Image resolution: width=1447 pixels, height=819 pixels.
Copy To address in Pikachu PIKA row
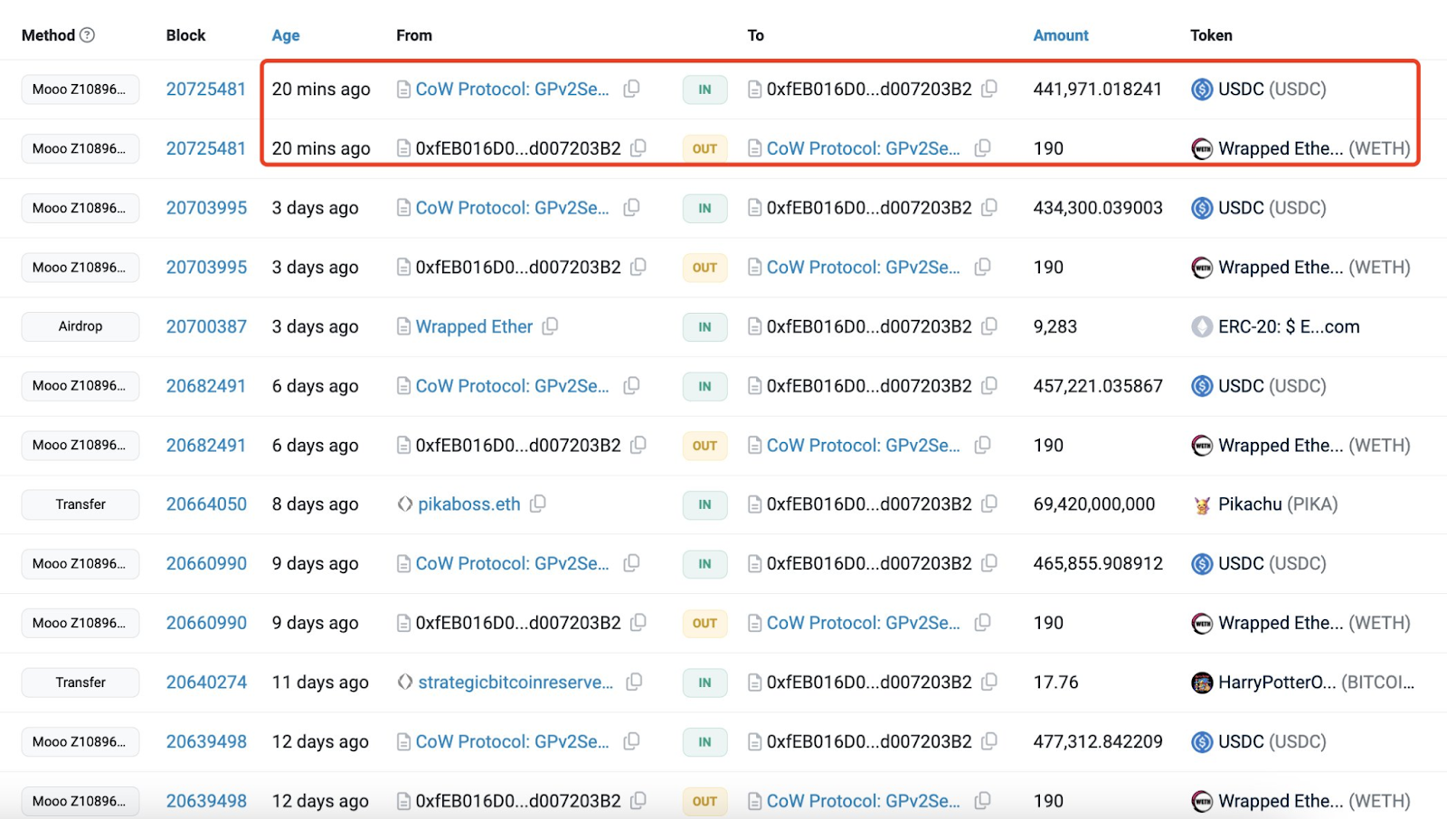[989, 504]
